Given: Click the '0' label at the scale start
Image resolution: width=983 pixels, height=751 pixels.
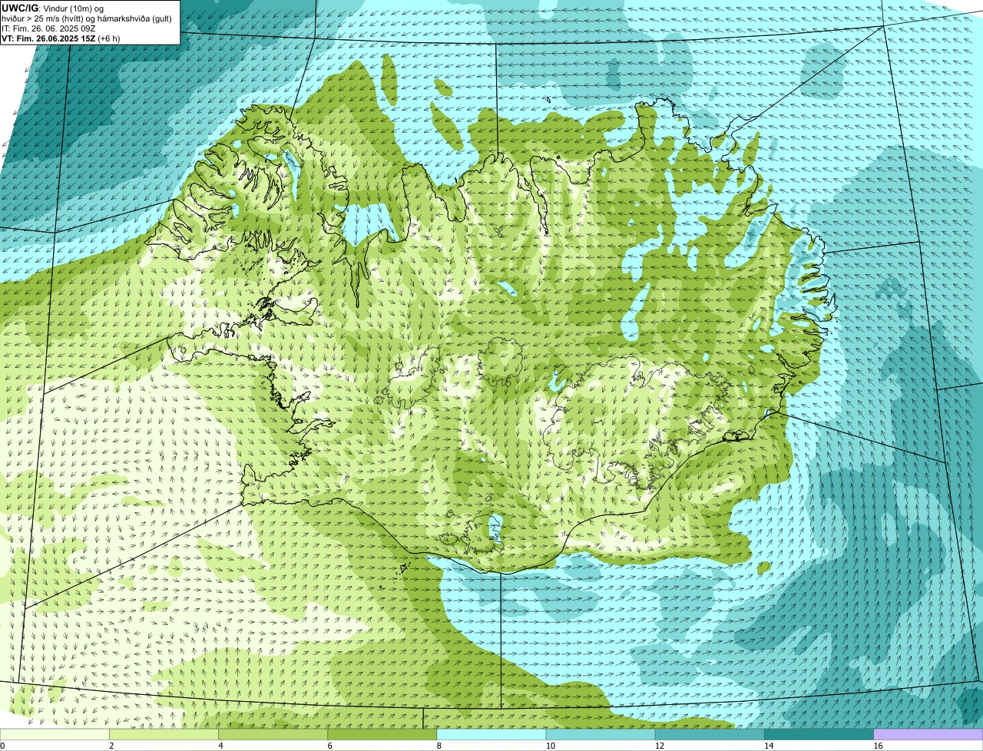Looking at the screenshot, I should click(2, 746).
